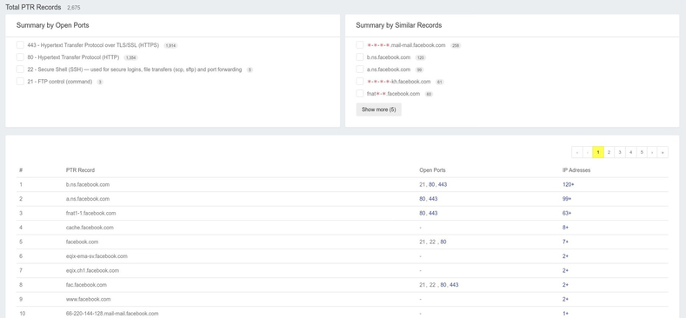Open 8+ IP addresses for cache.facebook.com

point(566,228)
